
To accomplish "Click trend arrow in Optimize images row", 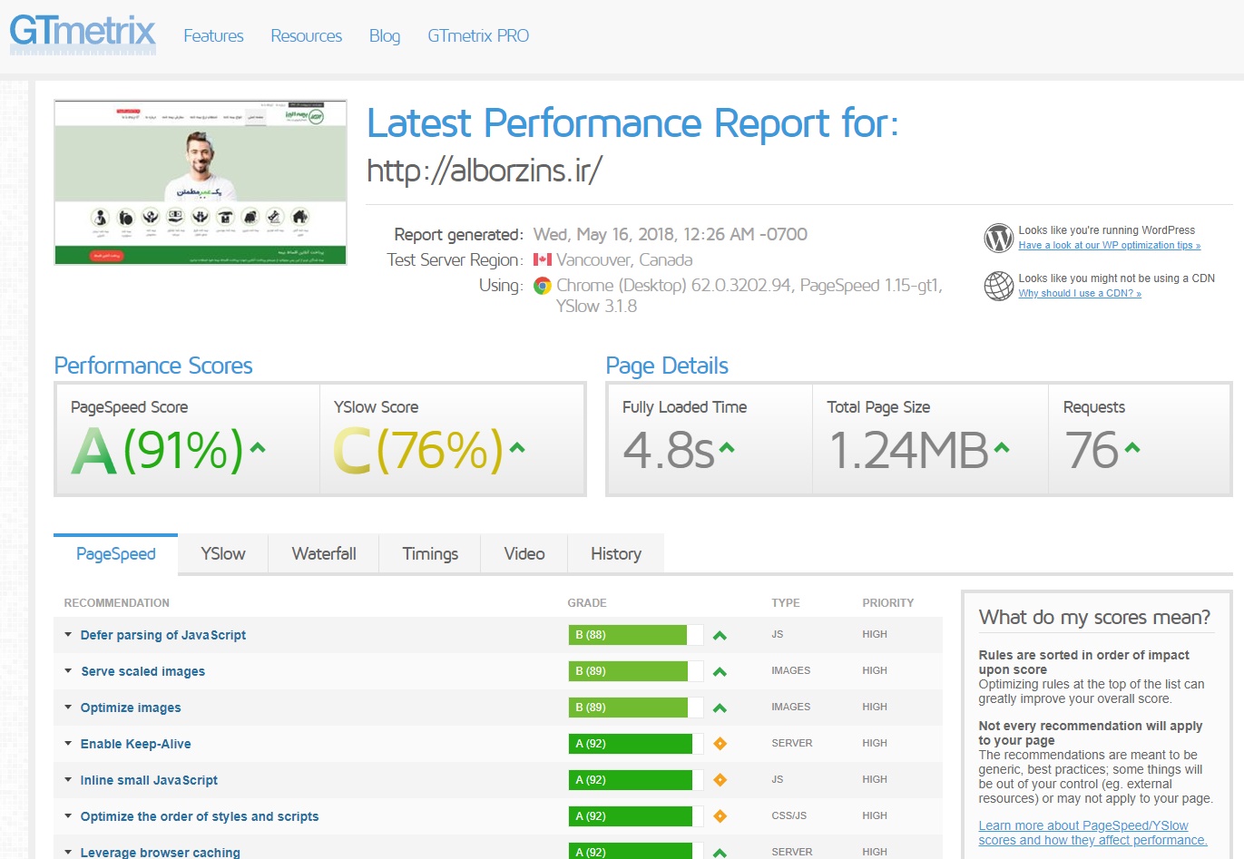I will (x=720, y=708).
